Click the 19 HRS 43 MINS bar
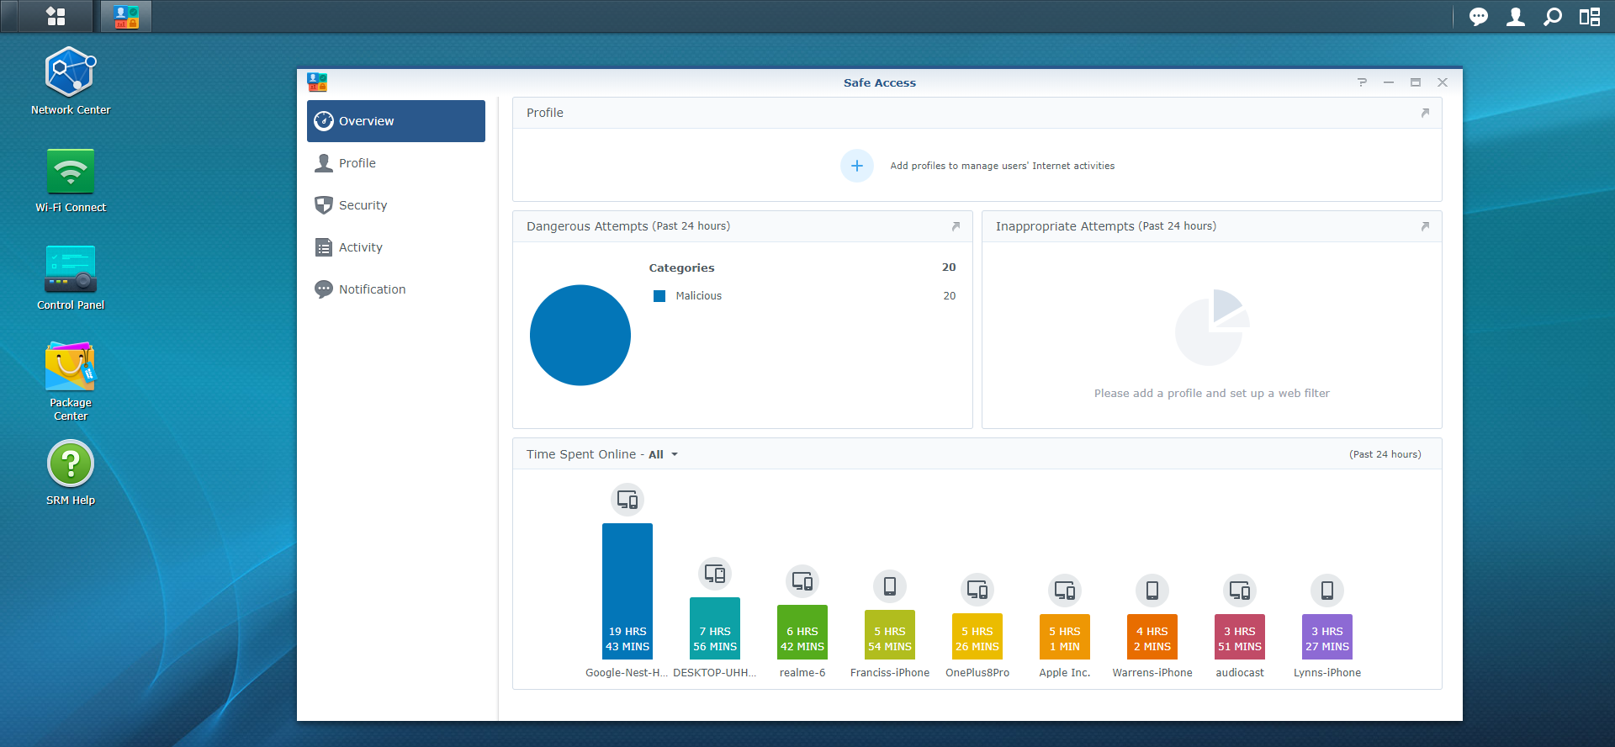The image size is (1615, 747). [627, 591]
